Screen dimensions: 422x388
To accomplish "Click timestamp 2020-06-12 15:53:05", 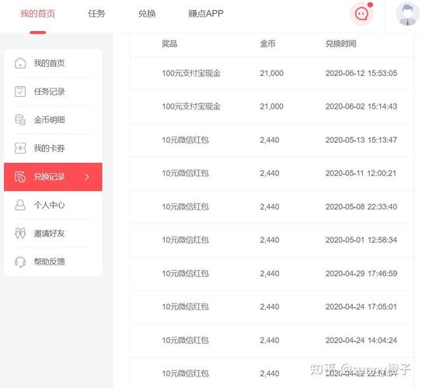I will pyautogui.click(x=361, y=73).
